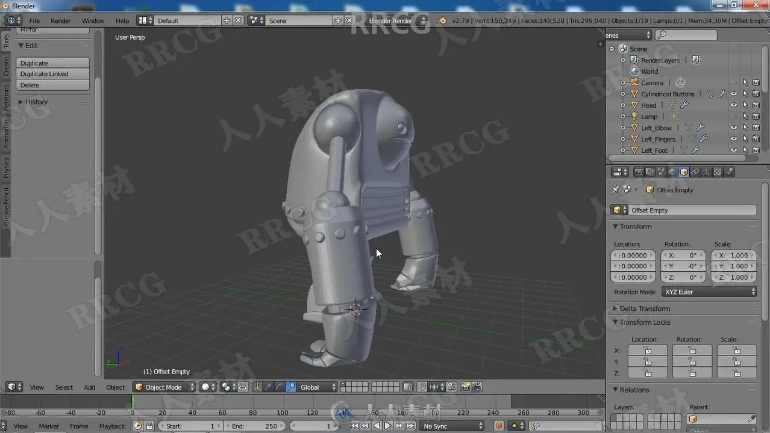Collapse the Scene tree node
This screenshot has width=770, height=433.
[x=612, y=49]
